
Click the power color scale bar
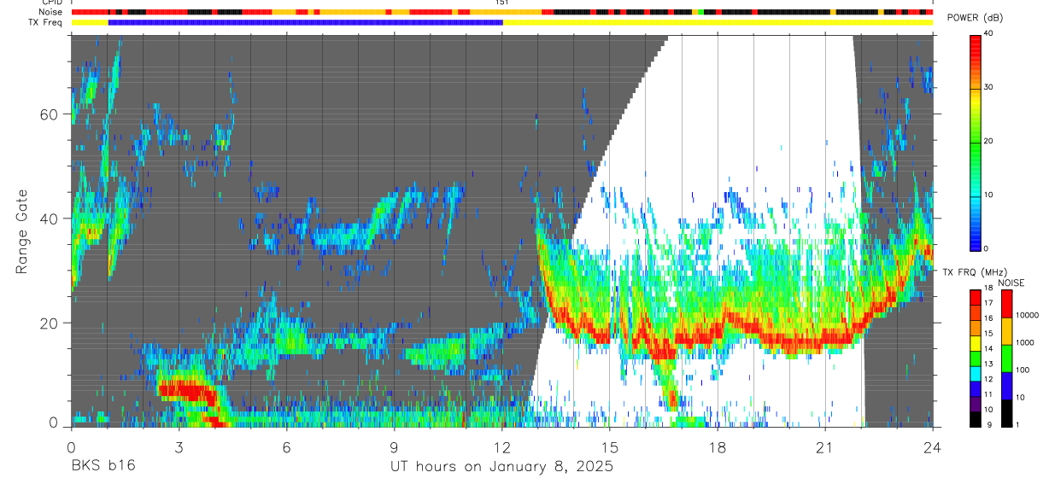[x=976, y=142]
